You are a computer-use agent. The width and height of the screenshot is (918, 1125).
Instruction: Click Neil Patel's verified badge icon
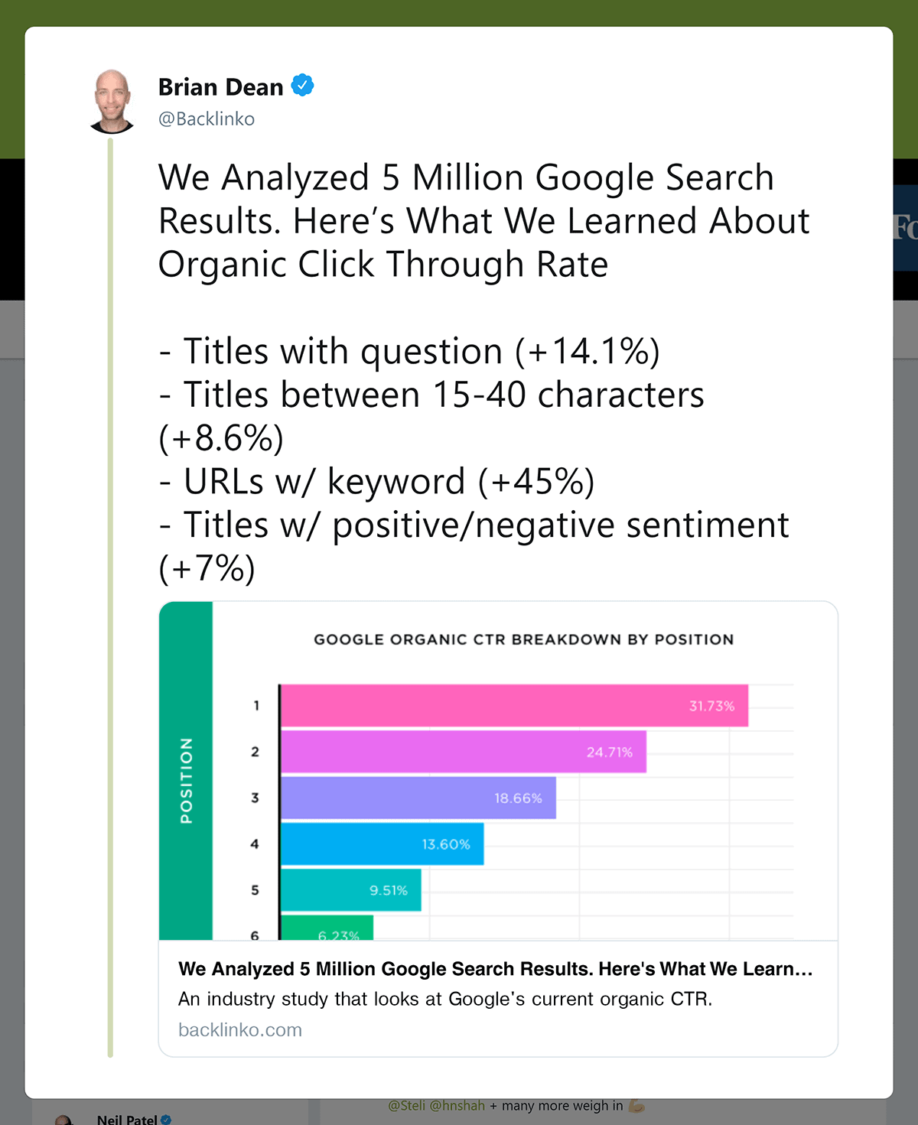tap(166, 1120)
